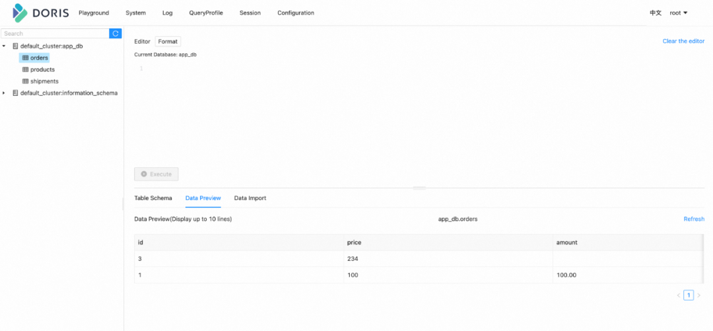Click the cell with id 3
713x331 pixels.
coord(239,259)
